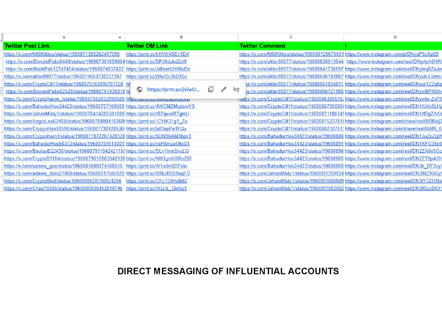Open the CryptoAaron_ status link

pyautogui.click(x=64, y=99)
